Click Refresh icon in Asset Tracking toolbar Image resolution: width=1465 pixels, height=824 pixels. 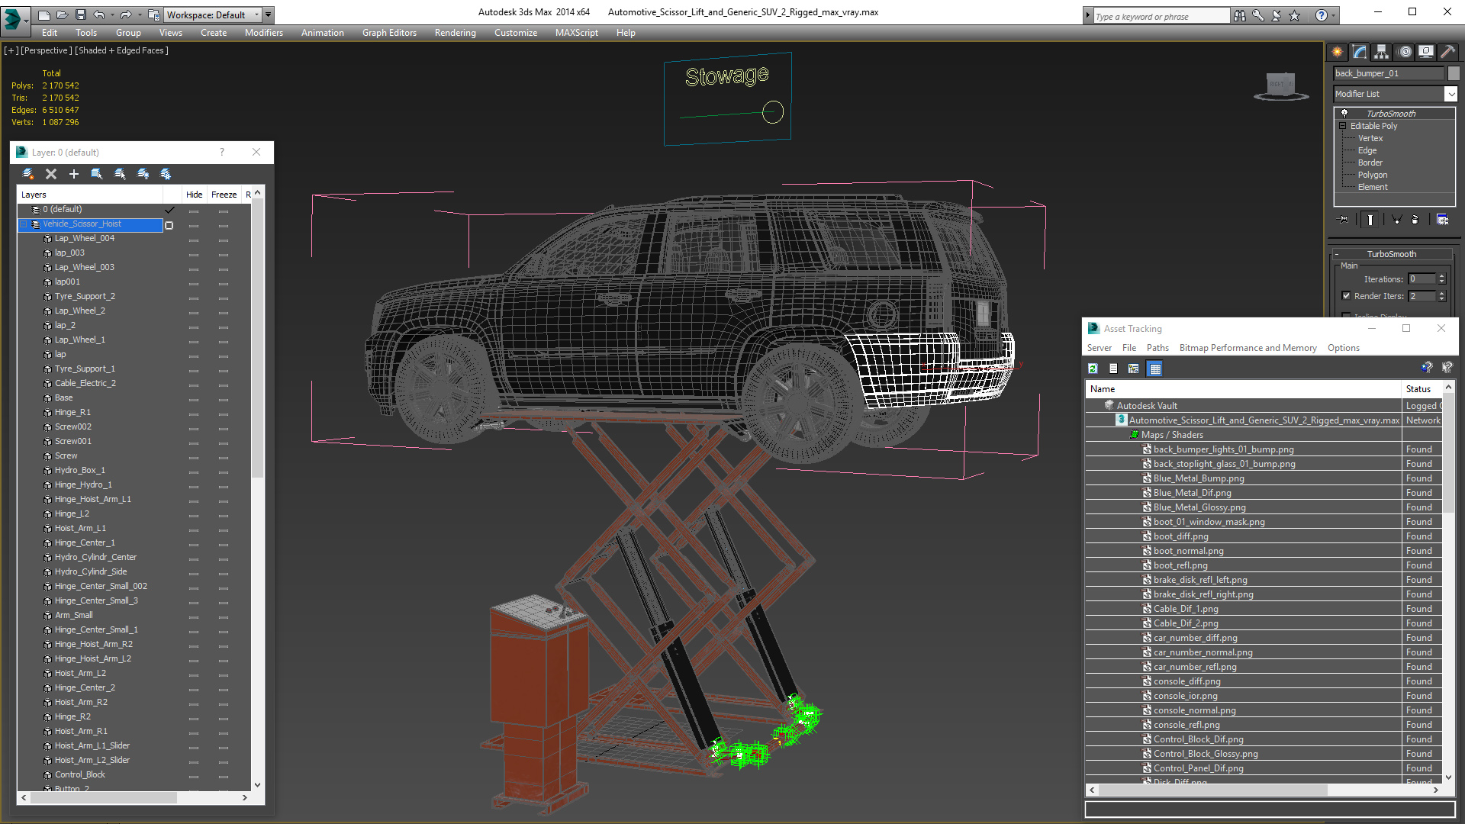point(1093,369)
